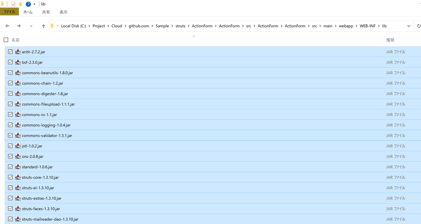Select the file name struts-extras-1.3.10.jar
Image resolution: width=421 pixels, height=224 pixels.
coord(42,198)
